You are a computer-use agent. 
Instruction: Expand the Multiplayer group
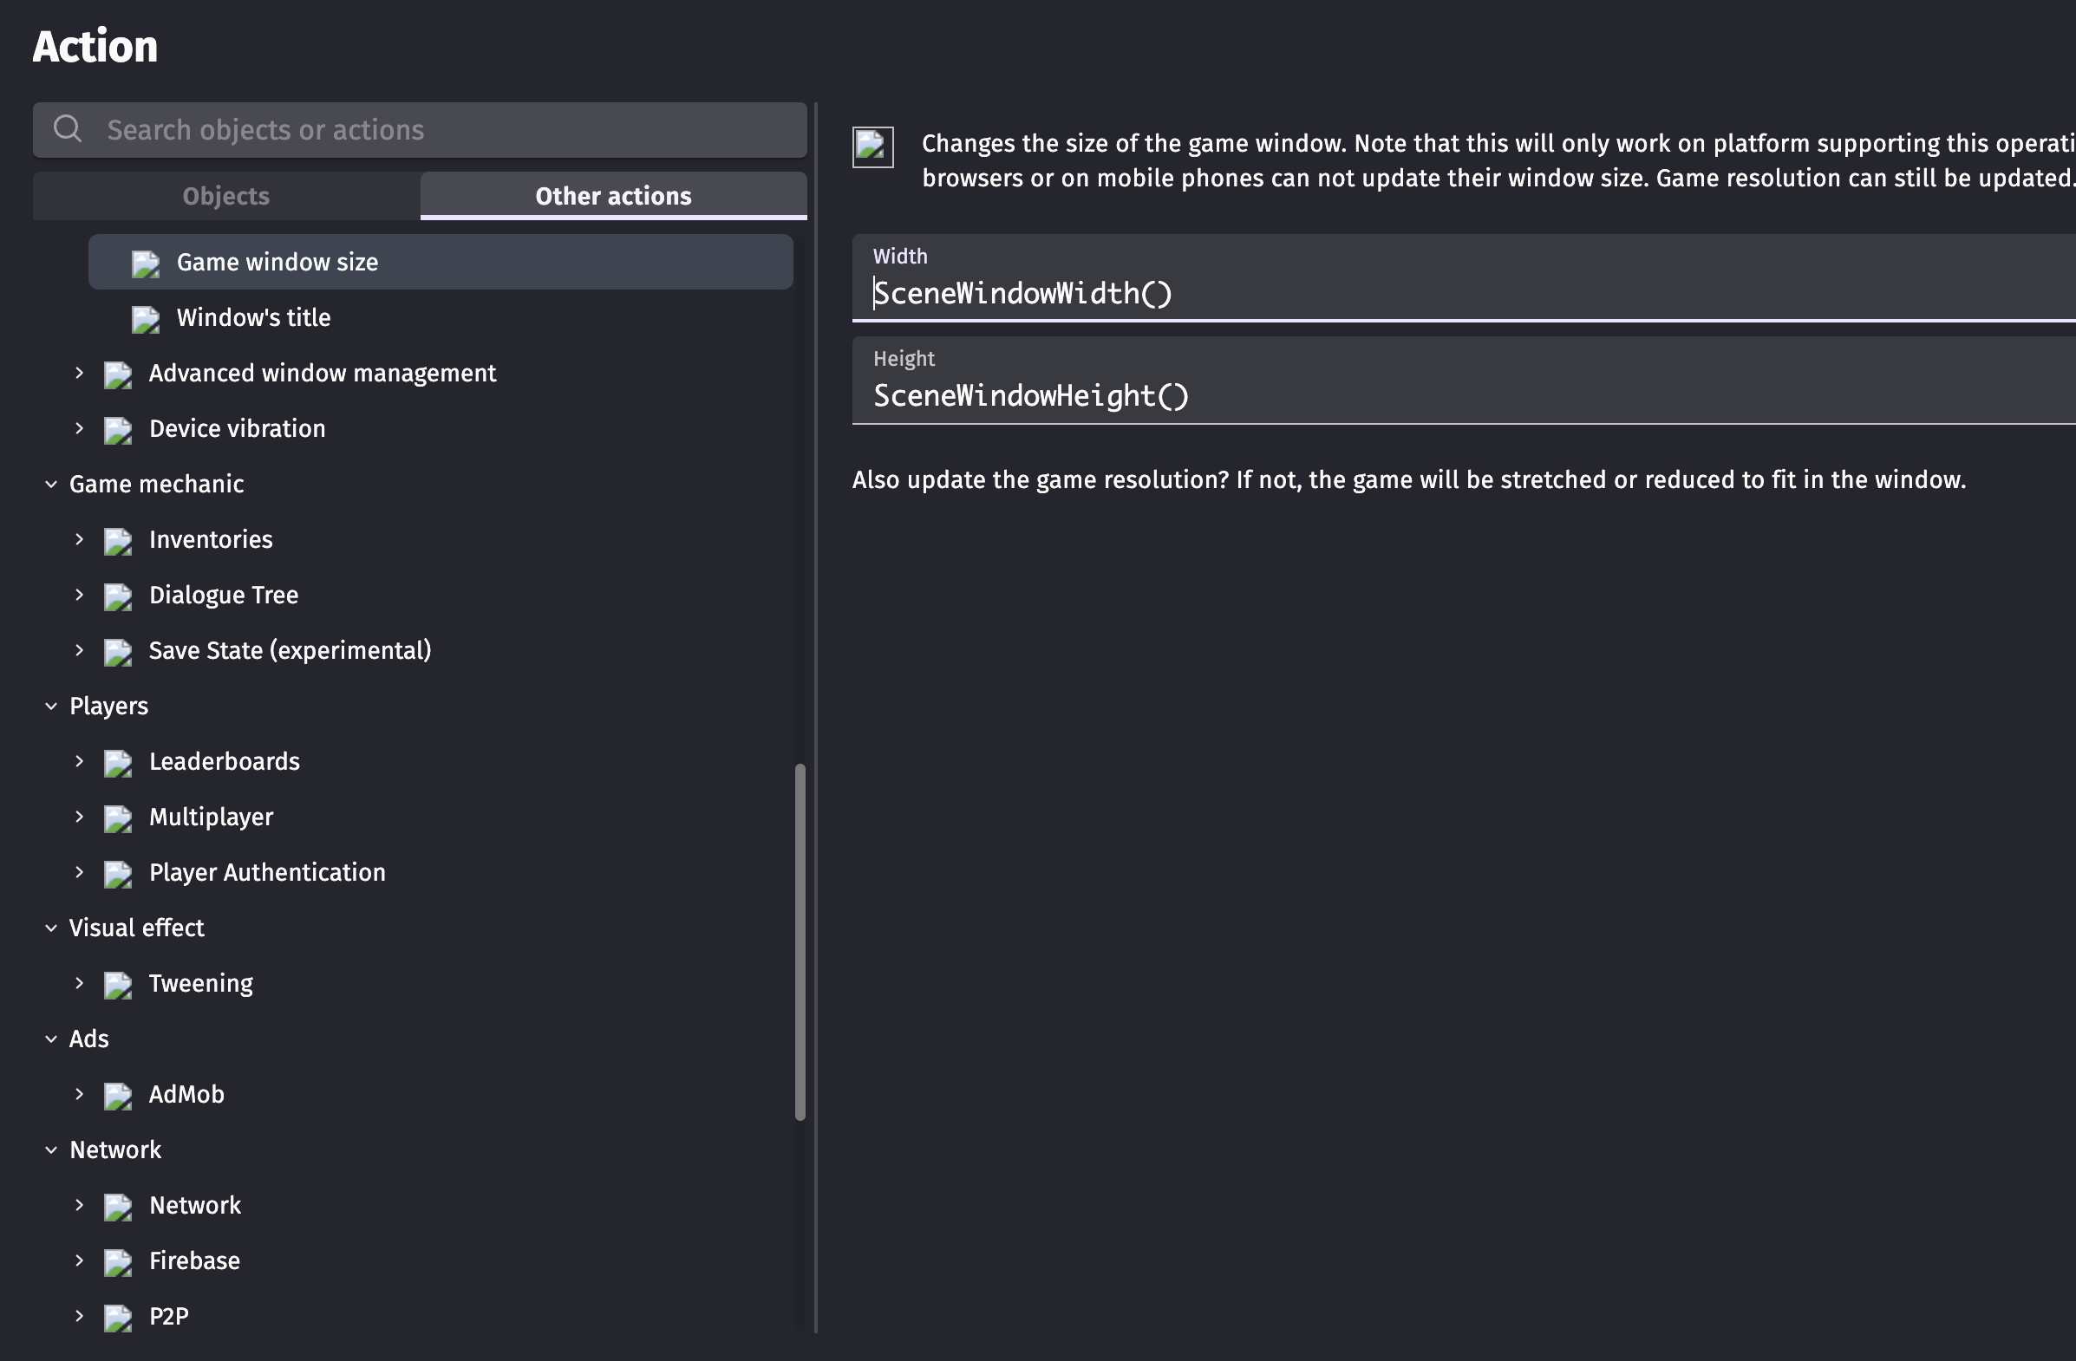click(80, 817)
